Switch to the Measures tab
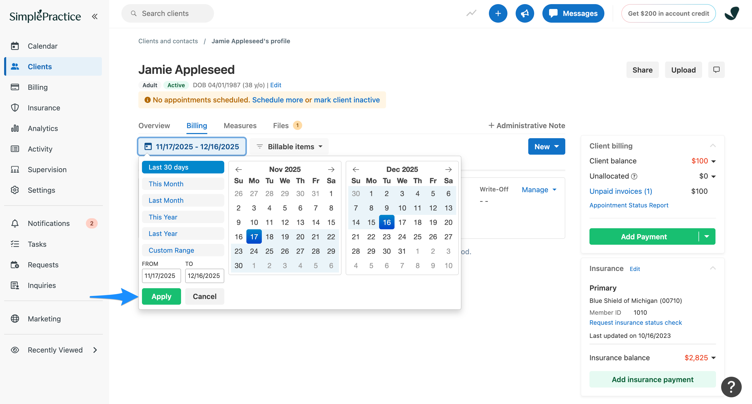The width and height of the screenshot is (752, 404). 240,125
